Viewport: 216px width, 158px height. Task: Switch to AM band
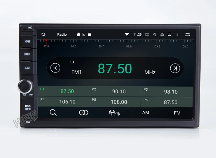[x=146, y=113]
